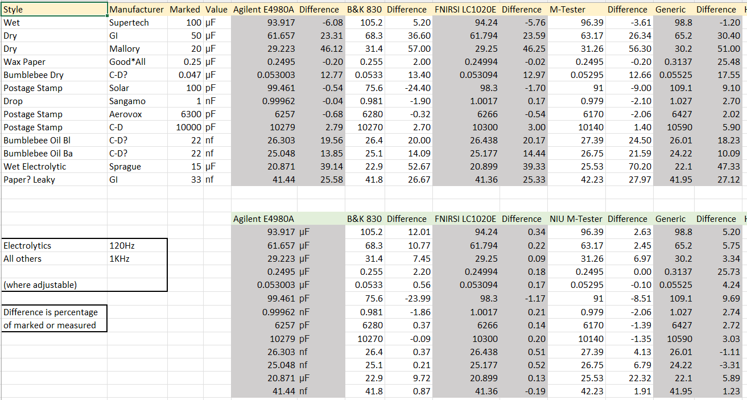This screenshot has width=747, height=400.
Task: Click the Manufacturer column header cell
Action: [137, 9]
